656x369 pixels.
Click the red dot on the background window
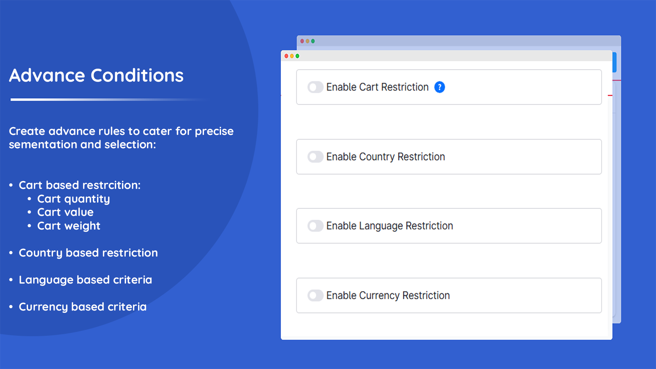pyautogui.click(x=302, y=41)
